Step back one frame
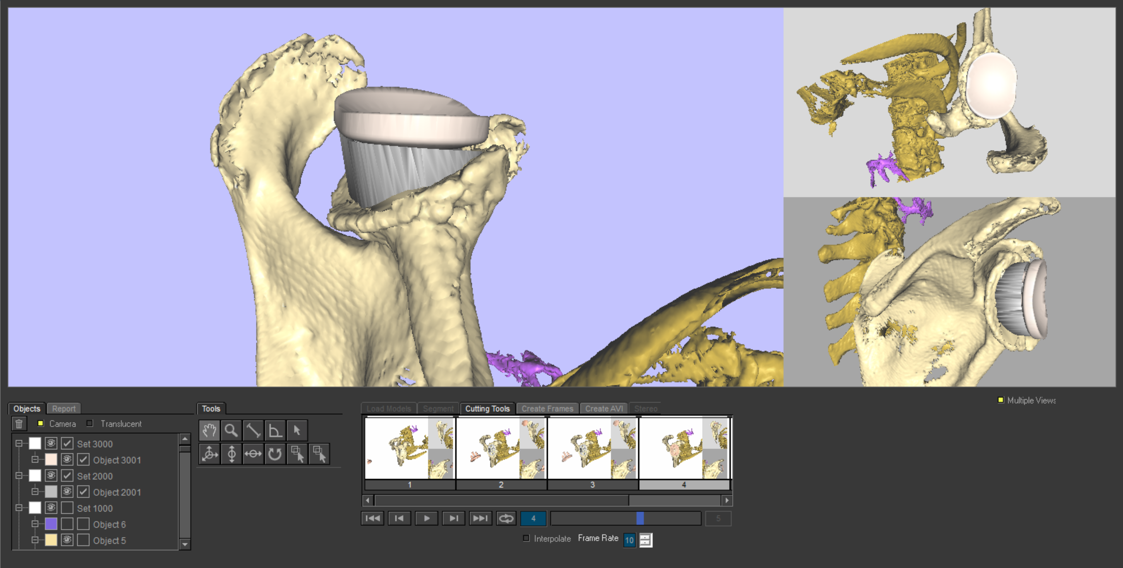This screenshot has width=1123, height=568. [399, 518]
